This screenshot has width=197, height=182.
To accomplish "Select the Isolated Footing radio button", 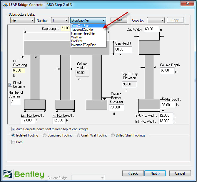I will [x=13, y=135].
